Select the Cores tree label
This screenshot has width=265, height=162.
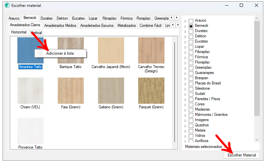click(x=199, y=104)
